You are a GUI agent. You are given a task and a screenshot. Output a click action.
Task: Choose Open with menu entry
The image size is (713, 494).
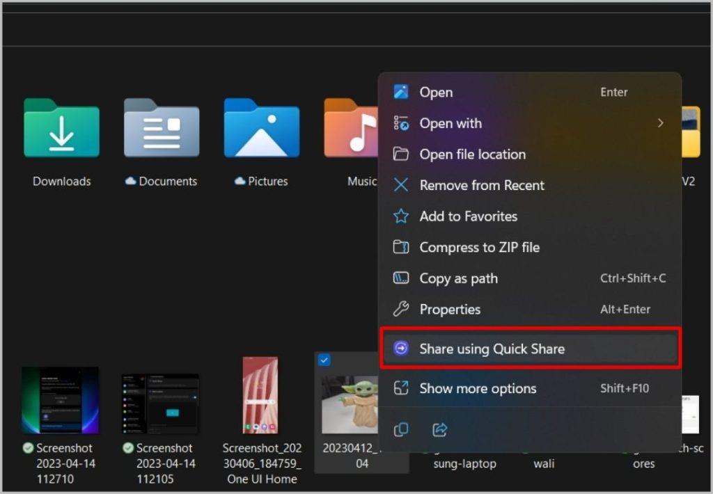[x=529, y=123]
